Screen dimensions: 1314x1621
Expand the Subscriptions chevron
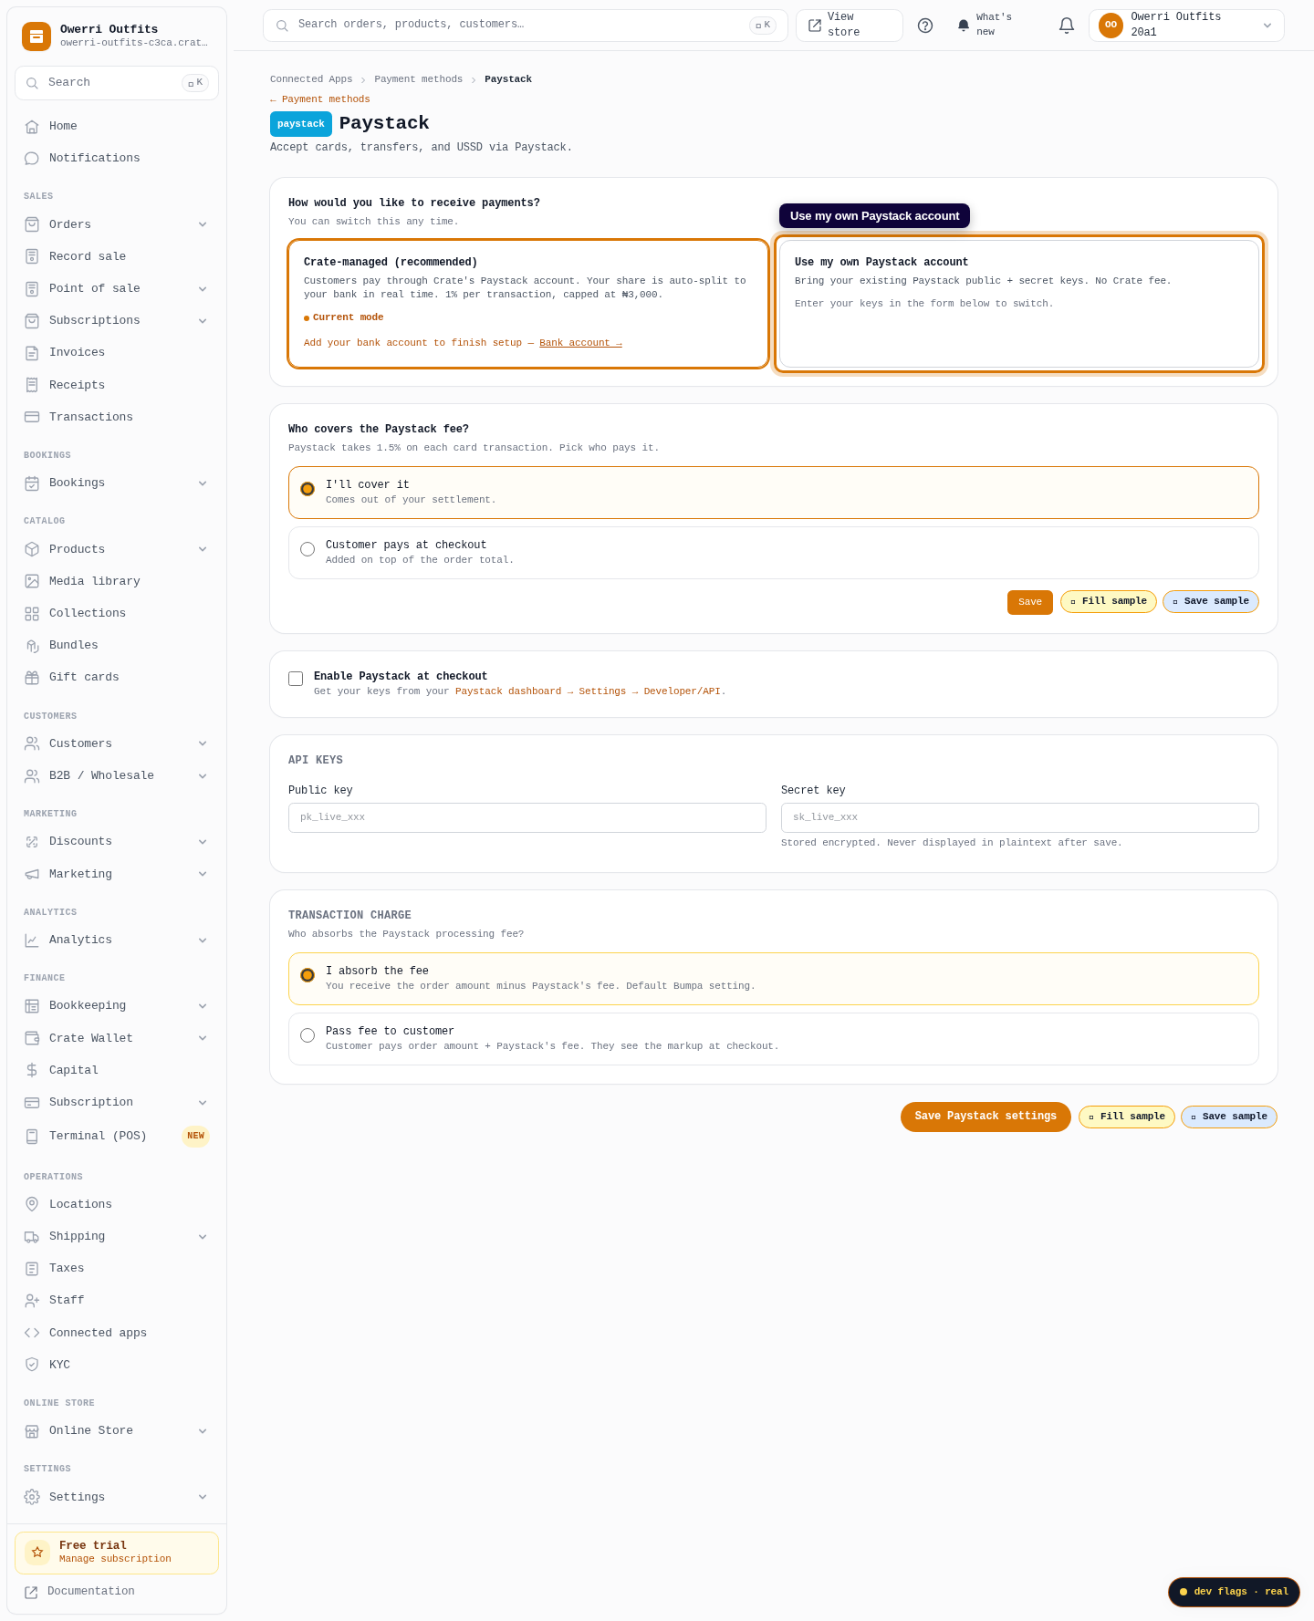(203, 321)
